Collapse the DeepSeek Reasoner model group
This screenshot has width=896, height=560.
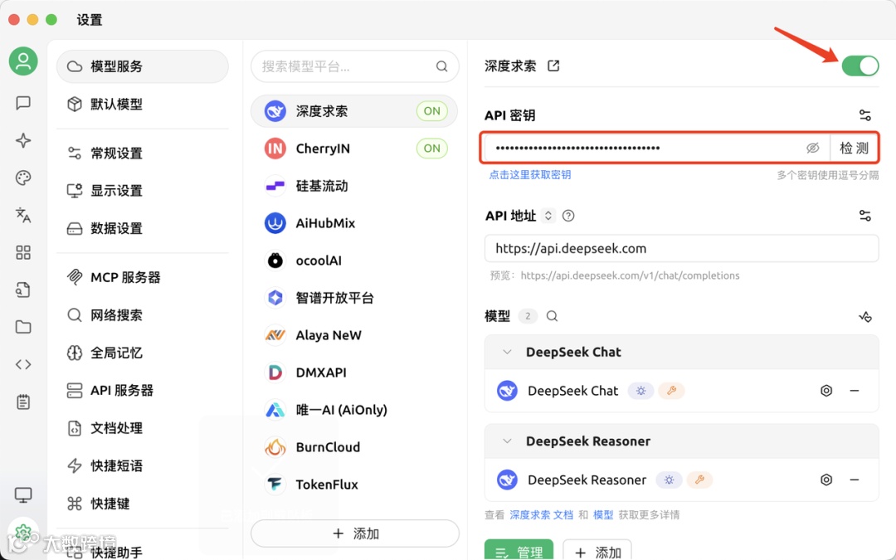coord(507,441)
